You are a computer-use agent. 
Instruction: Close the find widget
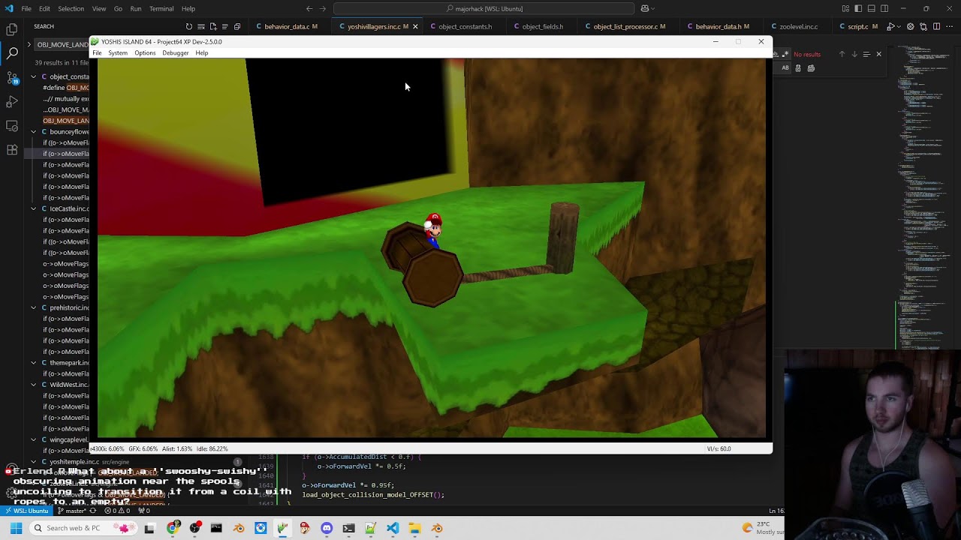[878, 54]
